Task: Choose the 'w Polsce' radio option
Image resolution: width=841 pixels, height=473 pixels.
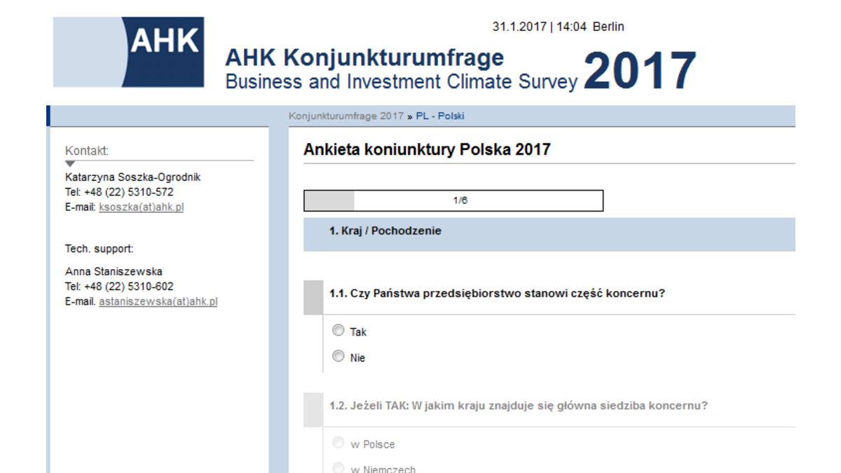Action: click(339, 444)
